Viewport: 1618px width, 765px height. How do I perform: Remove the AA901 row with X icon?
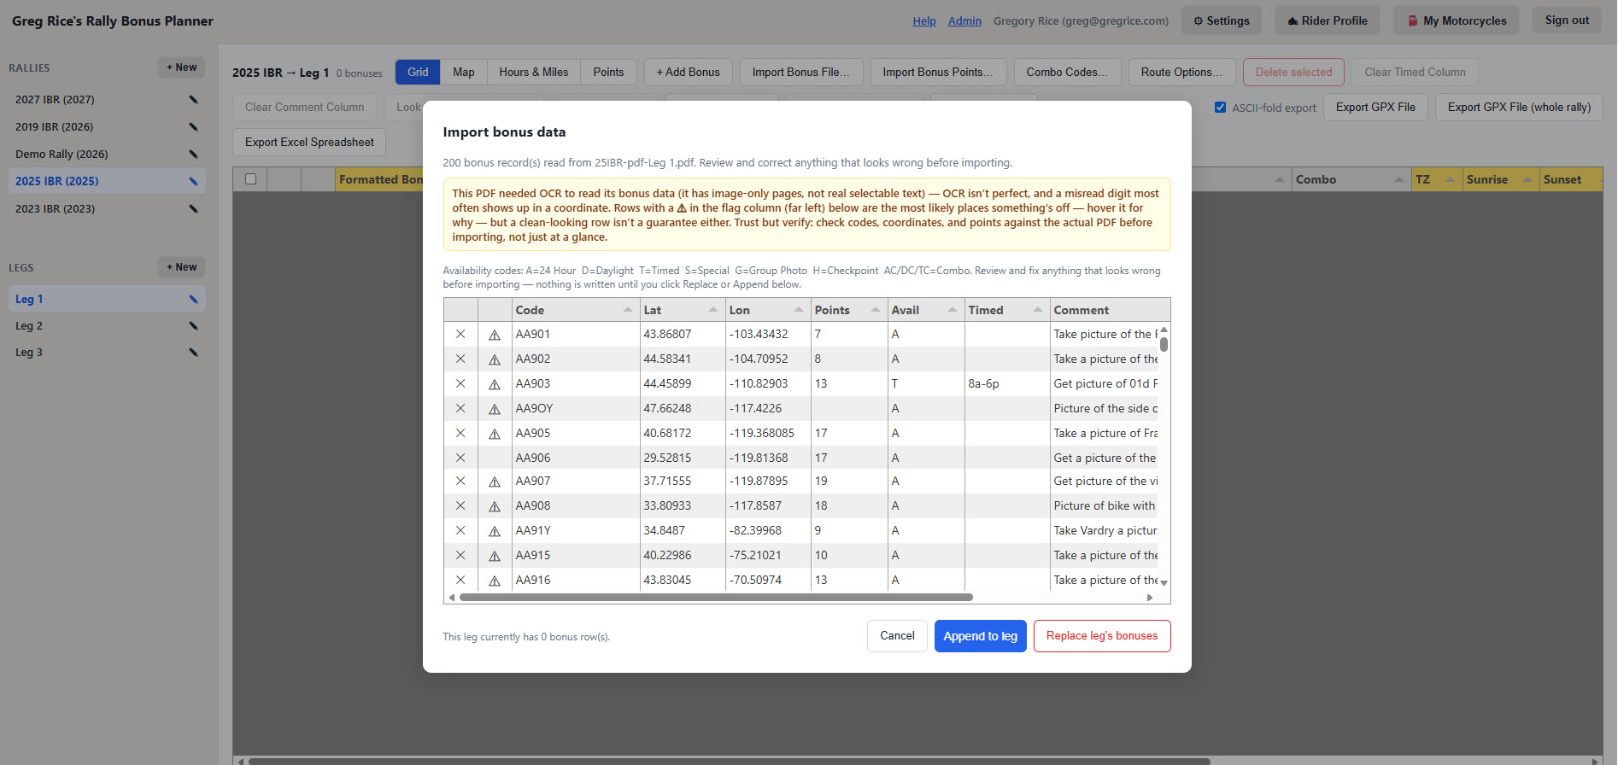[460, 334]
